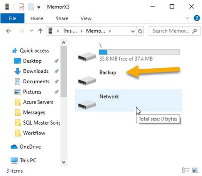
Task: Unpin Desktop from Quick access
Action: (x=56, y=61)
